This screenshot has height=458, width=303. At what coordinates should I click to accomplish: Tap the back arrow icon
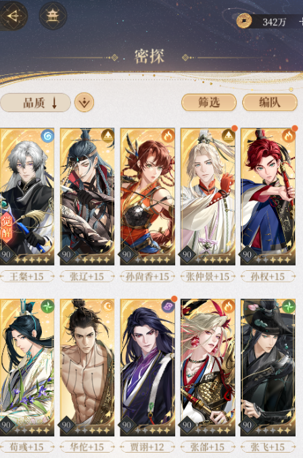click(x=12, y=16)
